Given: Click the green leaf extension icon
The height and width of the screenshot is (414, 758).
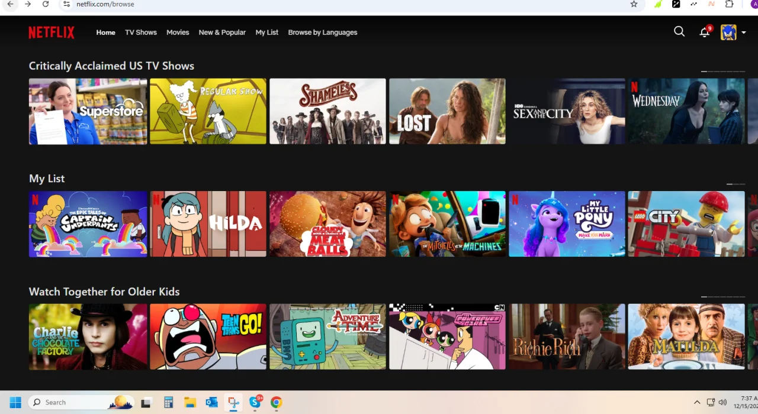Looking at the screenshot, I should [x=658, y=4].
